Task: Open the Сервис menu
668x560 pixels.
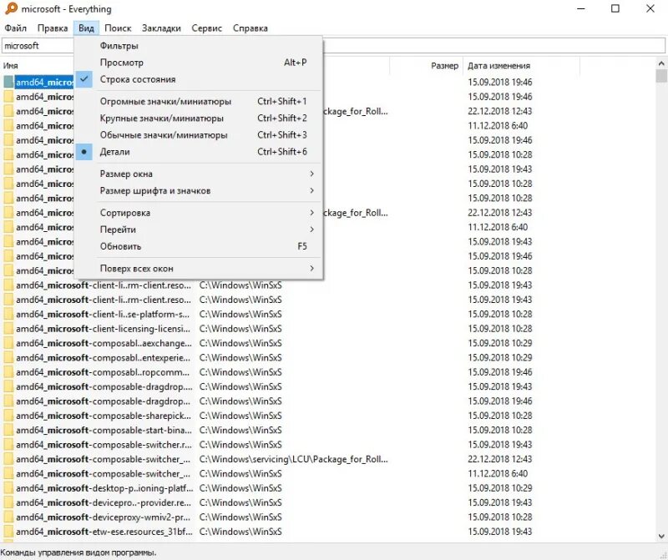Action: pos(206,28)
